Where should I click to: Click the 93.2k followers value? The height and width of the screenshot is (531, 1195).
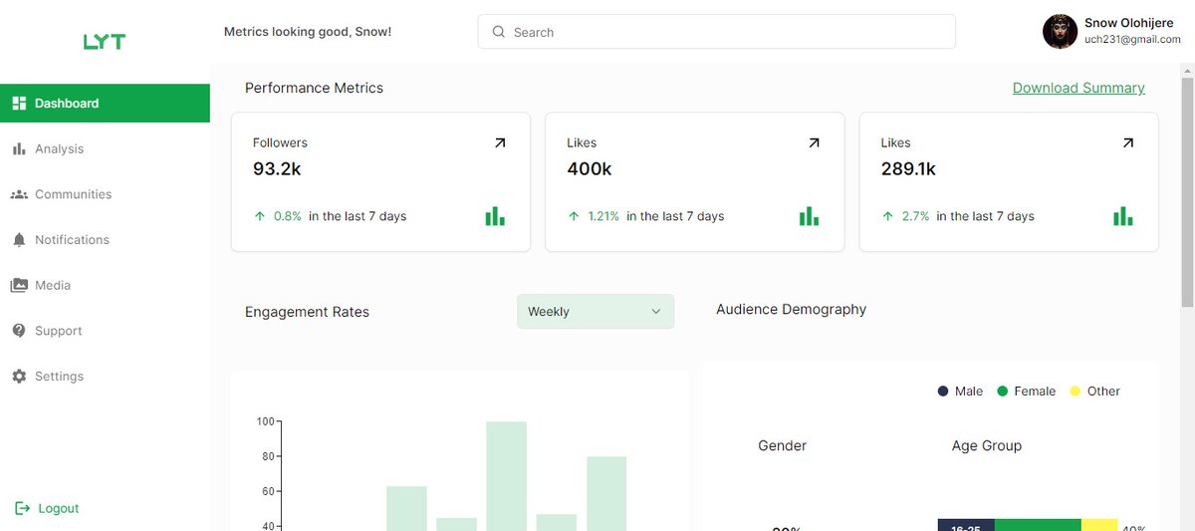click(277, 169)
